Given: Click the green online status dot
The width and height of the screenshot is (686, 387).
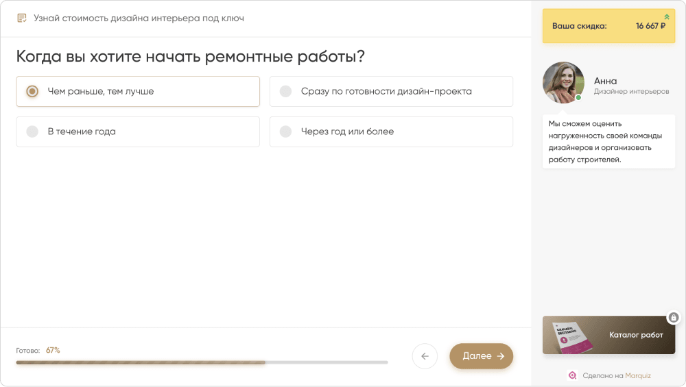Looking at the screenshot, I should 578,98.
